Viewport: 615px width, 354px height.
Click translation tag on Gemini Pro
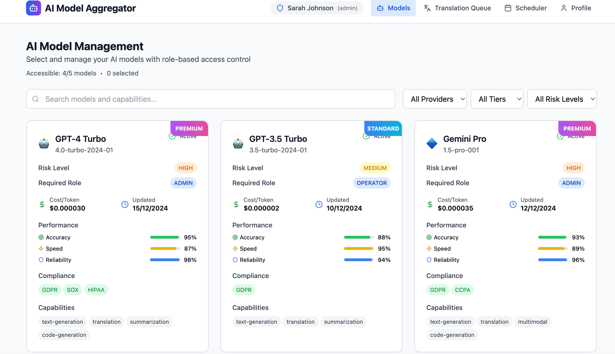click(x=495, y=322)
